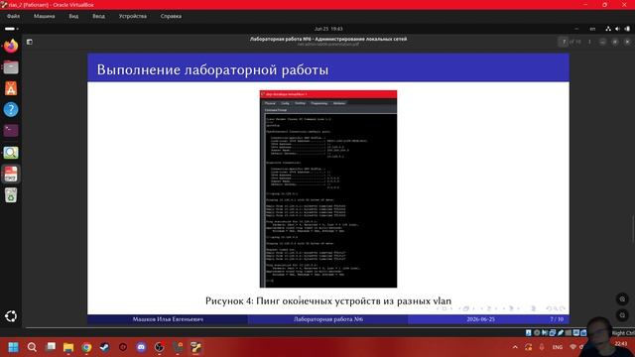635x357 pixels.
Task: Toggle the document viewer sidebar
Action: pos(30,42)
